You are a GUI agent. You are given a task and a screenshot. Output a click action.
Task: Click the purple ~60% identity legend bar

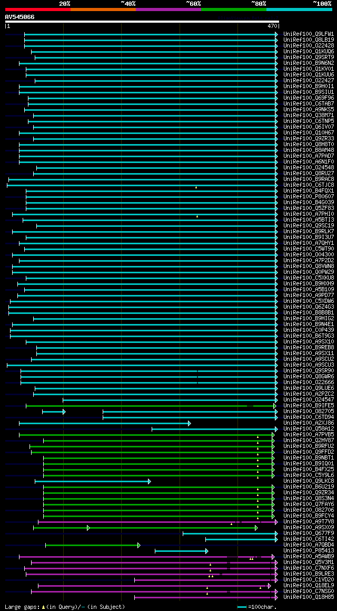pos(168,9)
